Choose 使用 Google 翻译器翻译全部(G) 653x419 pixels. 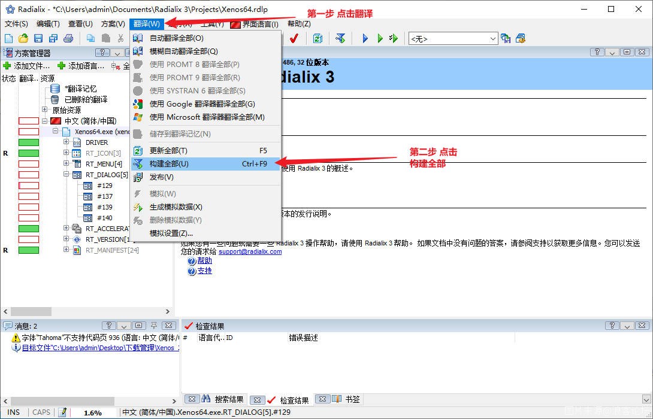pos(205,104)
